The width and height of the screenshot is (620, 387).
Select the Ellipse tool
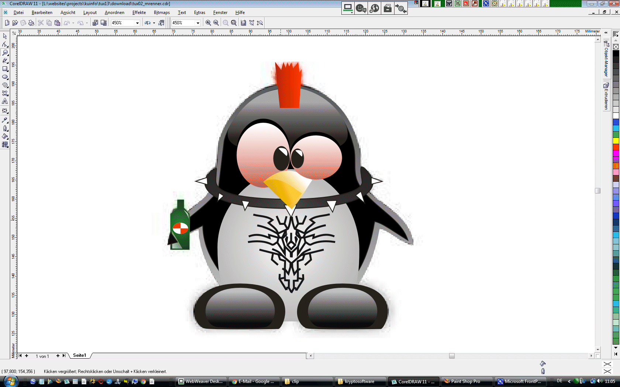point(5,77)
